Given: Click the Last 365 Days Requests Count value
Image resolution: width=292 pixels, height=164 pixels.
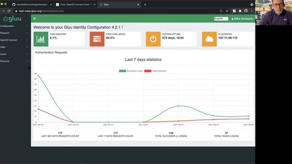Looking at the screenshot, I should coord(60,133).
